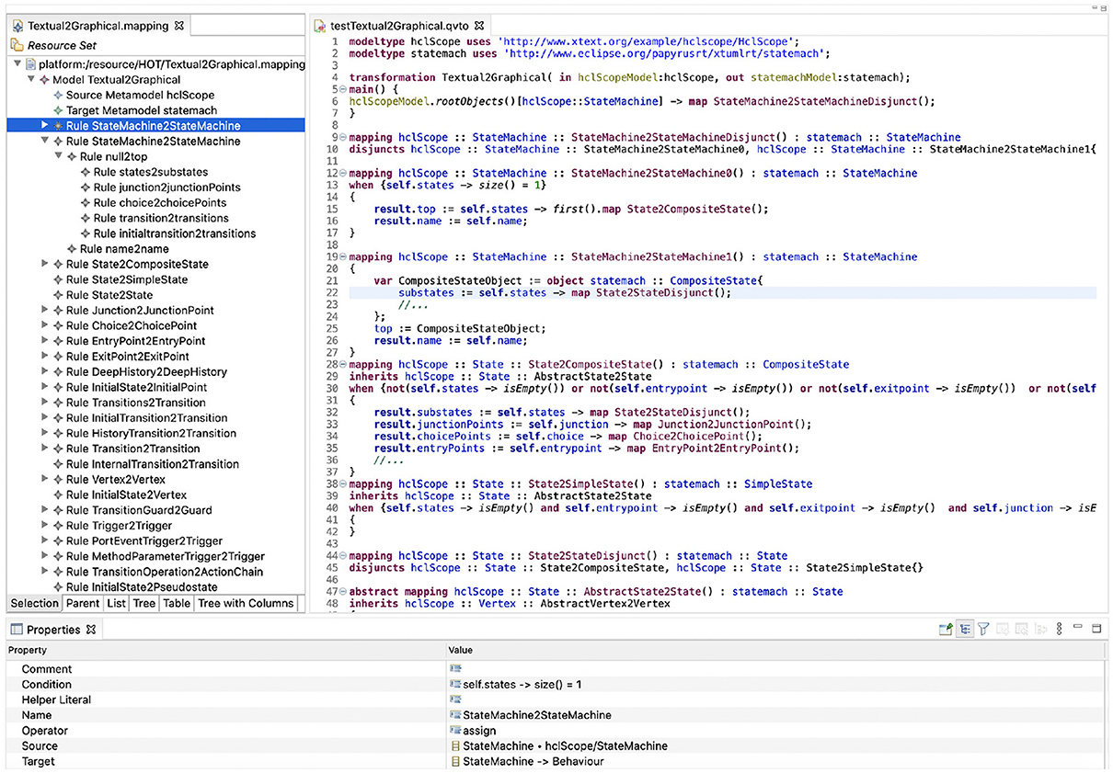Click the icon of Rule State2State
Viewport: 1113px width, 773px height.
tap(57, 295)
